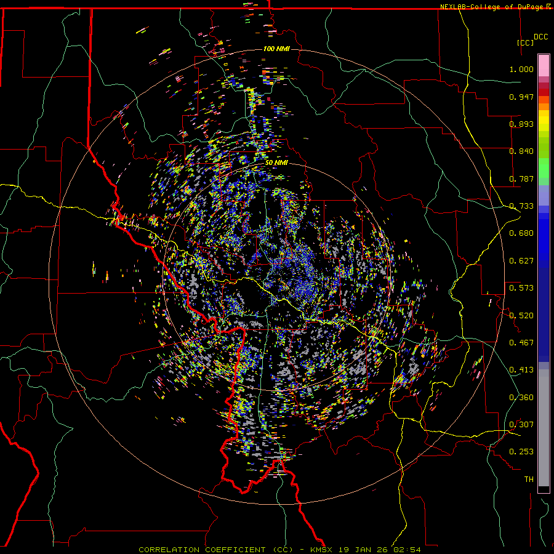Click the 0.573 legend value
This screenshot has width=554, height=554.
(521, 288)
